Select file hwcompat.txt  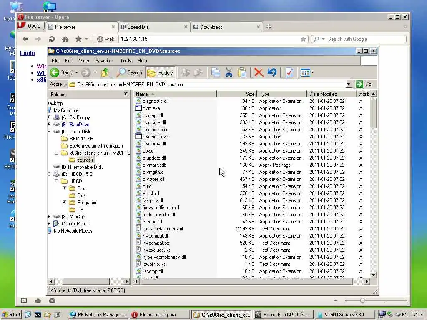click(x=156, y=243)
